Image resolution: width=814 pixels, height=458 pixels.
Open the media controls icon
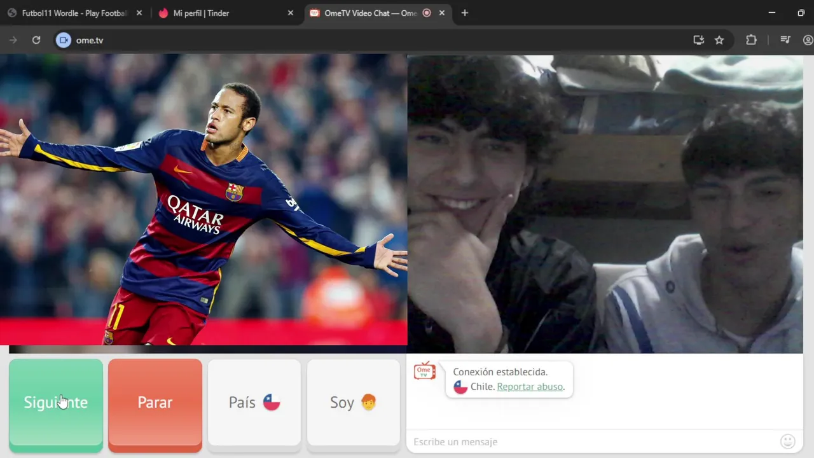pos(785,40)
